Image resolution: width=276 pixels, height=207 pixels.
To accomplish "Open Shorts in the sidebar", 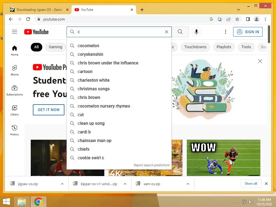I will click(x=15, y=70).
